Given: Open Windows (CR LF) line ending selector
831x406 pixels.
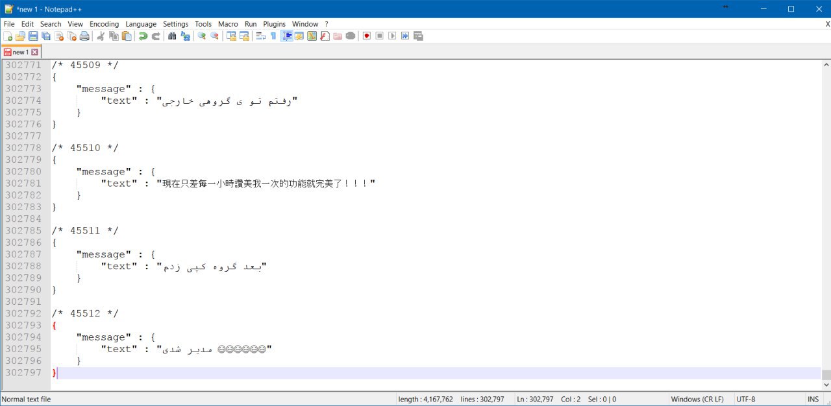Looking at the screenshot, I should pos(699,400).
